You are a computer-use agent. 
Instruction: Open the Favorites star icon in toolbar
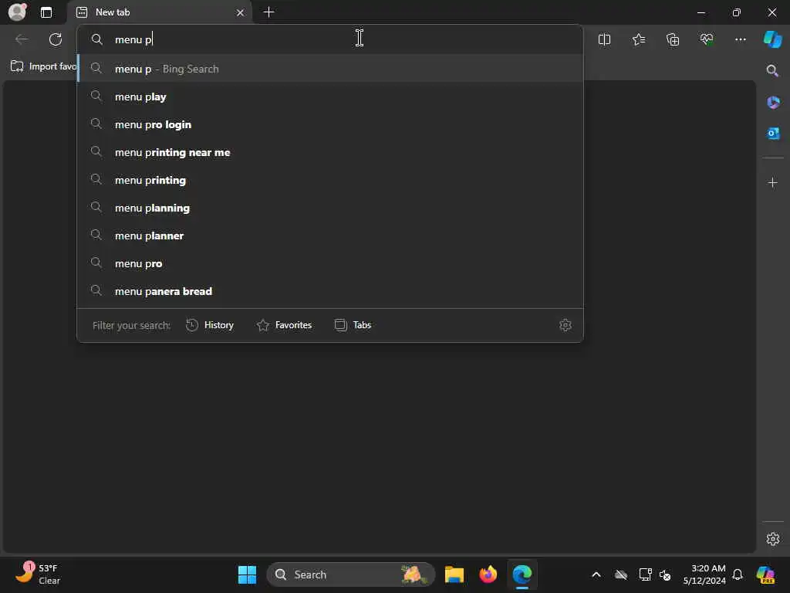[638, 39]
